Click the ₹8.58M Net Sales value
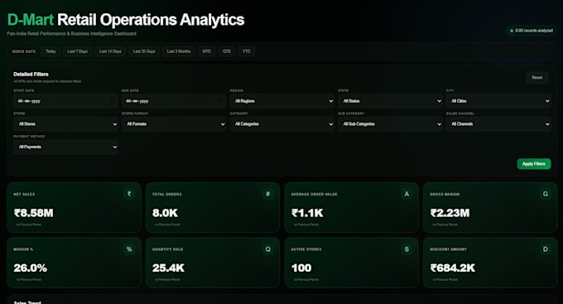 click(x=34, y=213)
